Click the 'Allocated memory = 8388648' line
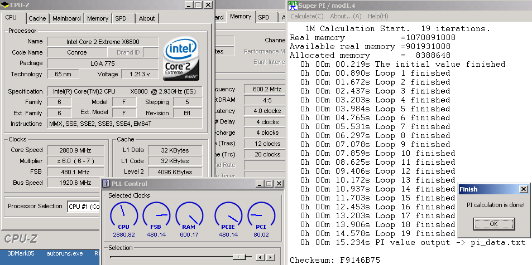Screen dimensions: 532x265 tap(370, 55)
